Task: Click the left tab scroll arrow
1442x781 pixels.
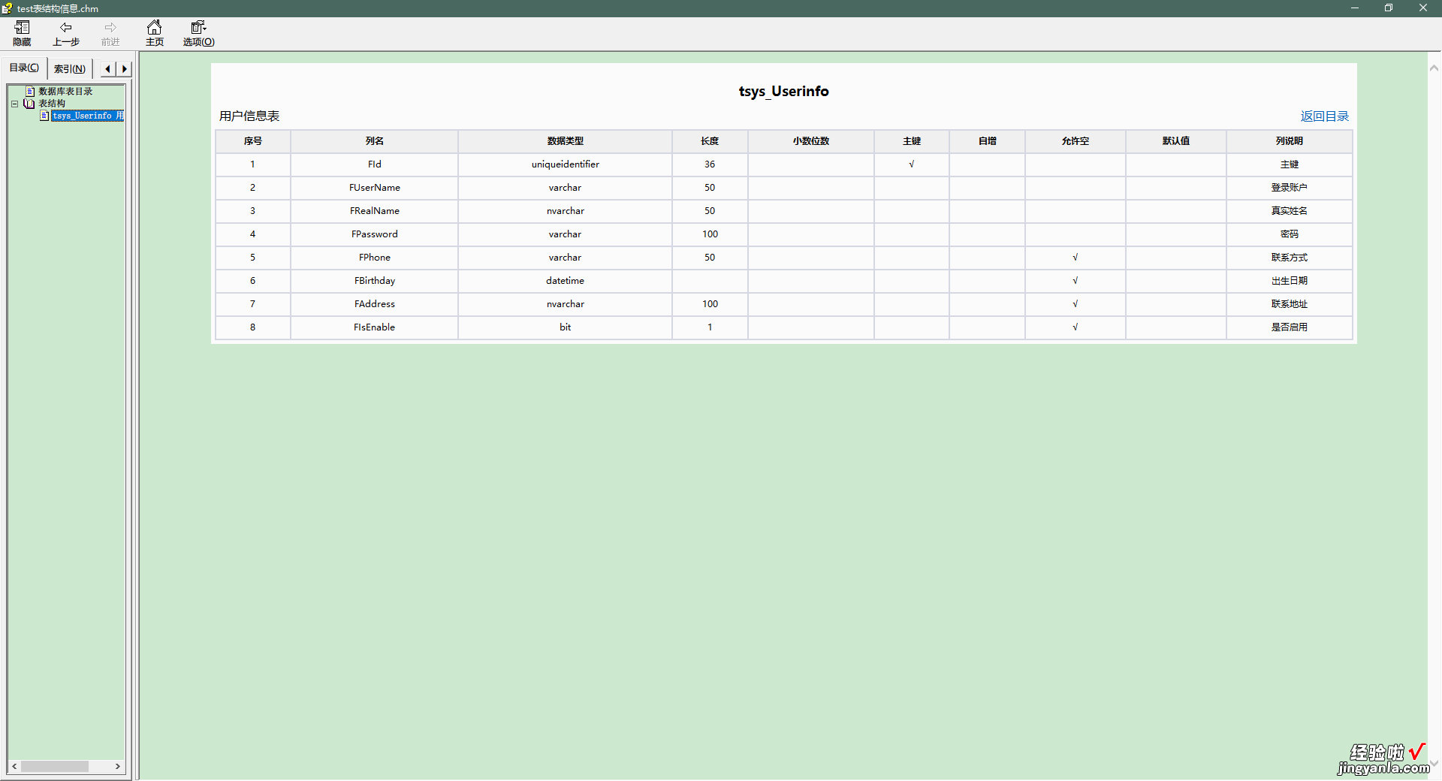Action: [x=108, y=68]
